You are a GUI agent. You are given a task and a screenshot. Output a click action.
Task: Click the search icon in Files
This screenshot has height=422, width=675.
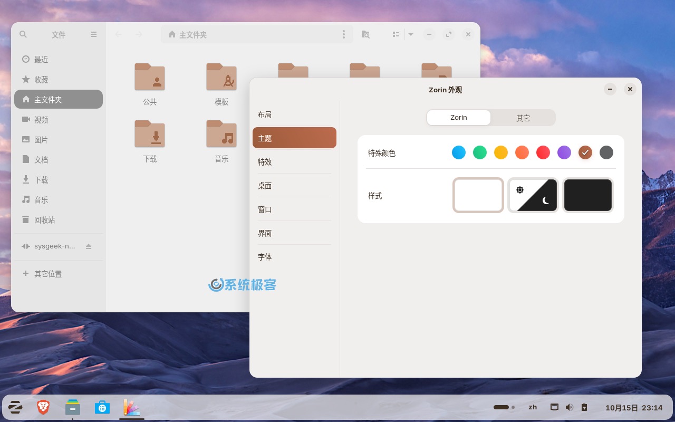coord(23,34)
